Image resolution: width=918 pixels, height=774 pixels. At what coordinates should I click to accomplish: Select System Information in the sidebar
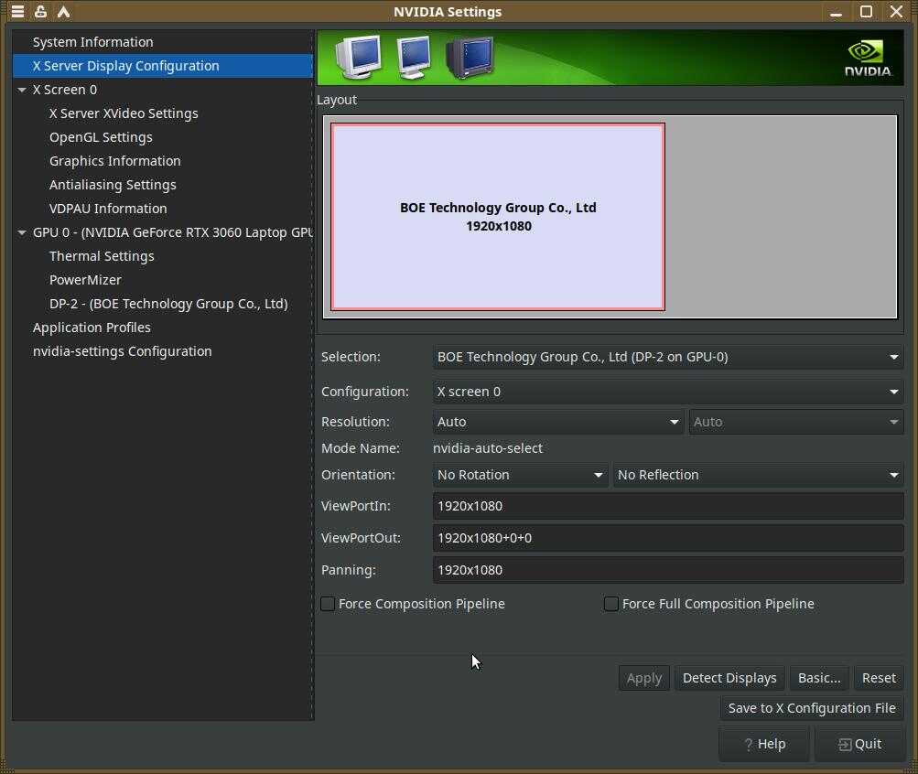[x=163, y=42]
